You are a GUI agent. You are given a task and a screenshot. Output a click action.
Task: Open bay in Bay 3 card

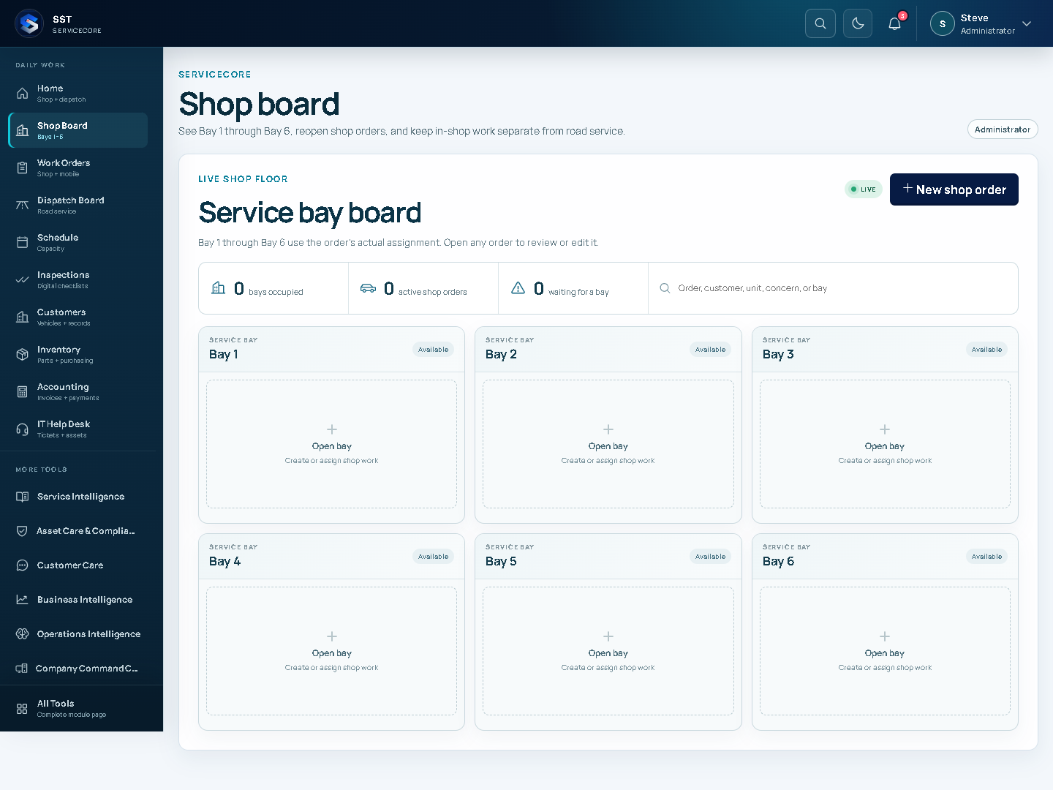885,444
